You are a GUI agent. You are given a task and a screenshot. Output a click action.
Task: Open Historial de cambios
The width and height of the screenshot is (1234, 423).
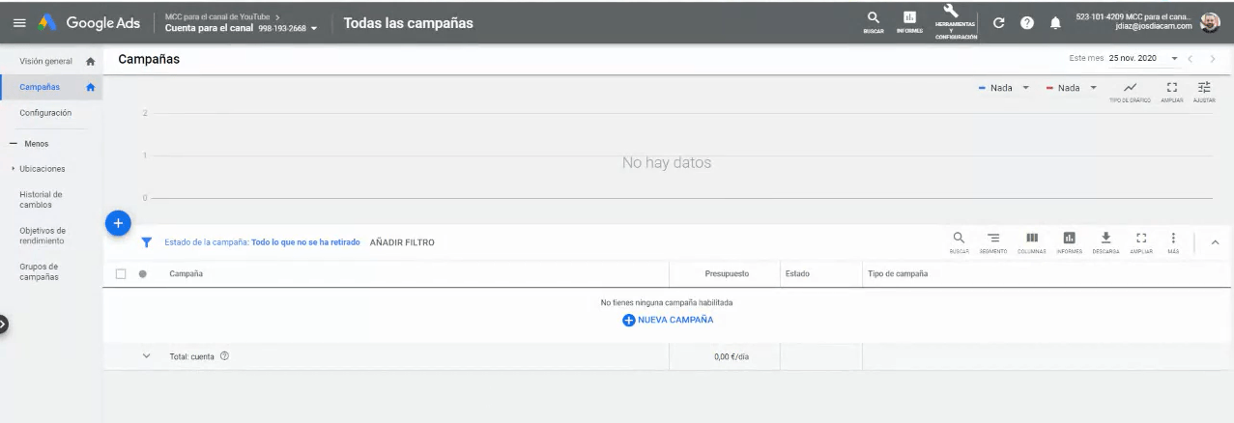pos(42,199)
